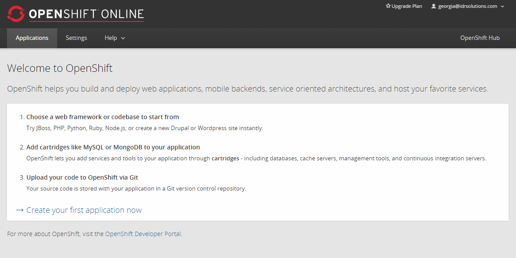Click the star icon beside Upgrade Plan
Viewport: 516px width, 258px height.
pos(388,6)
